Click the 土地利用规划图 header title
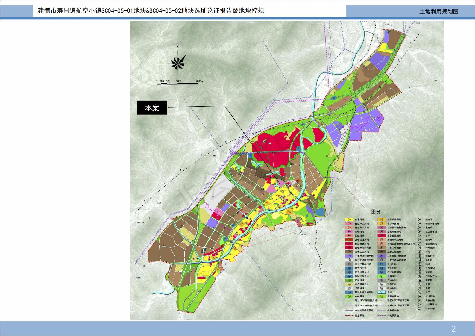Image resolution: width=475 pixels, height=336 pixels. pyautogui.click(x=439, y=12)
